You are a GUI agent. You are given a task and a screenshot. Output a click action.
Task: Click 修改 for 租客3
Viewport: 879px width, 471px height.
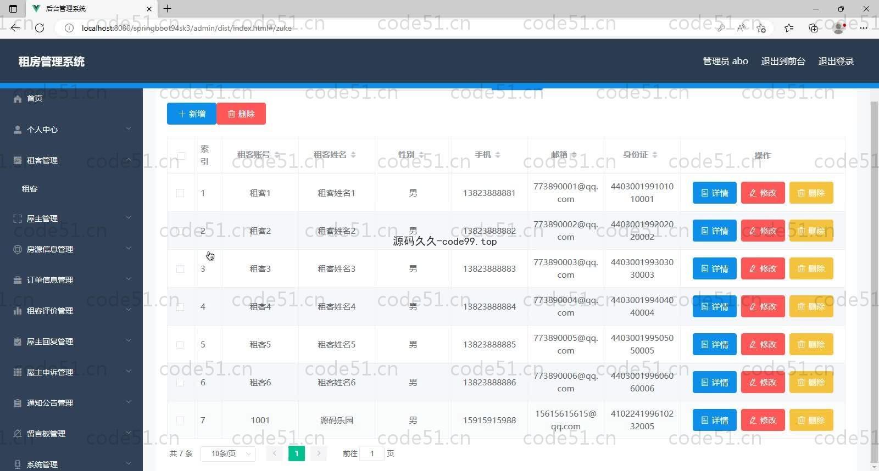point(763,269)
